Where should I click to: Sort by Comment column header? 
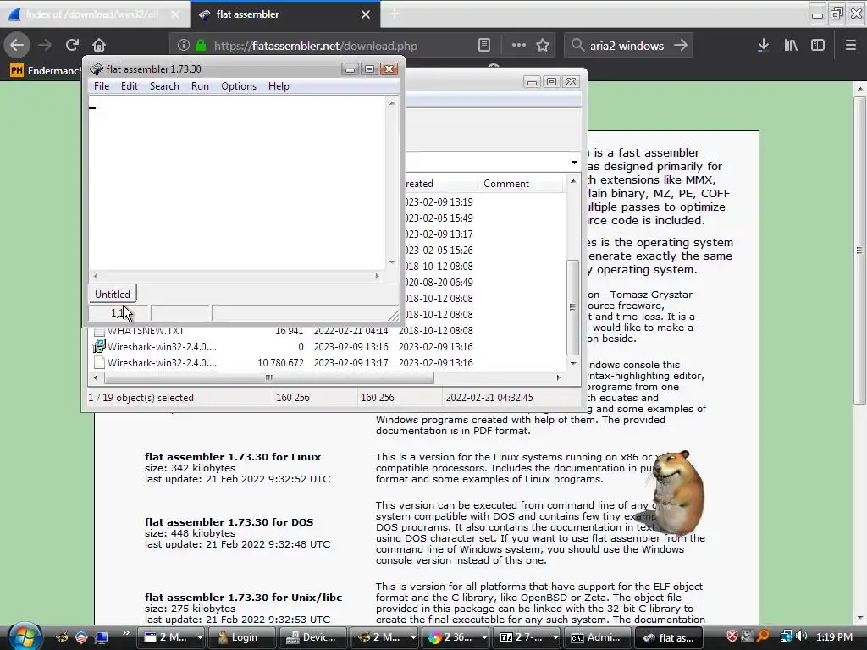click(520, 184)
